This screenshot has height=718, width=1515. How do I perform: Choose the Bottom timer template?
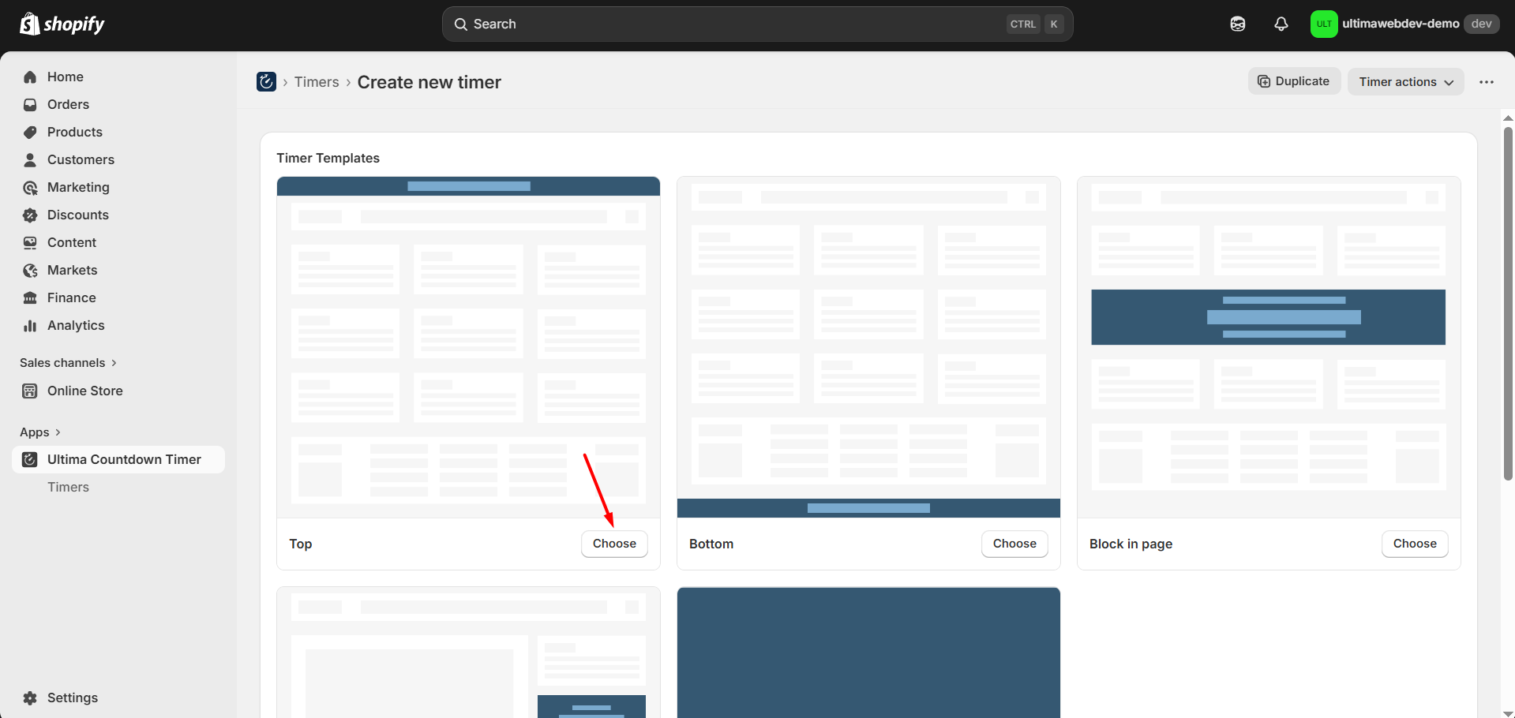point(1014,544)
